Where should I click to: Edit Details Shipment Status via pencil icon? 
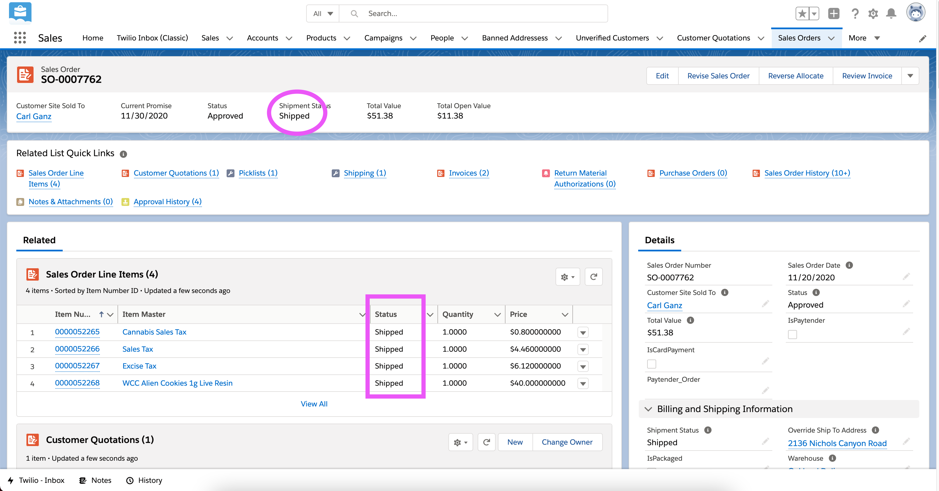tap(765, 442)
